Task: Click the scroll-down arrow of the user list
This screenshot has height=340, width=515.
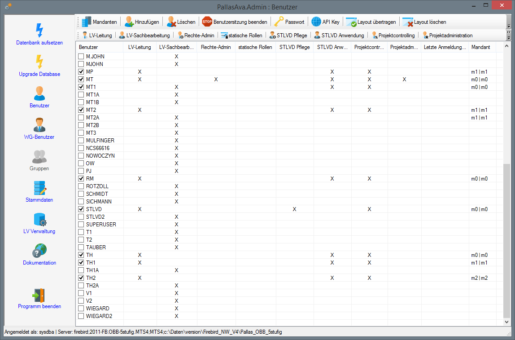Action: click(506, 322)
